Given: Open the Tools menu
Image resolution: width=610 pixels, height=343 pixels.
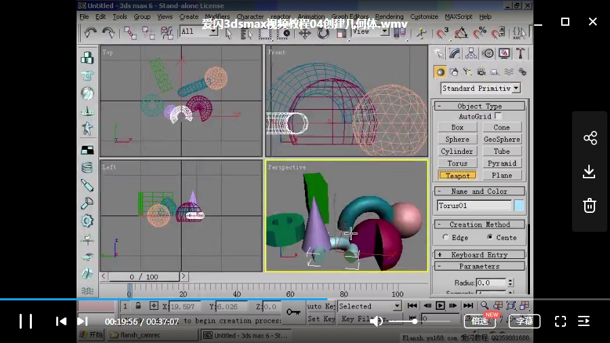Looking at the screenshot, I should coord(120,17).
